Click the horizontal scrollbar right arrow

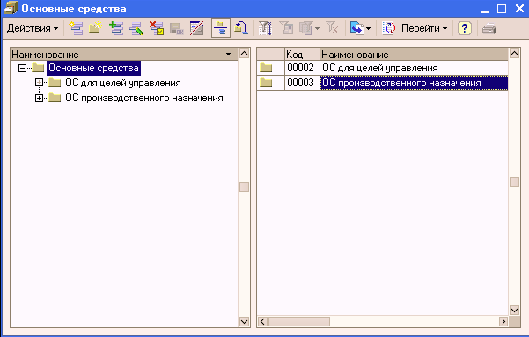503,321
